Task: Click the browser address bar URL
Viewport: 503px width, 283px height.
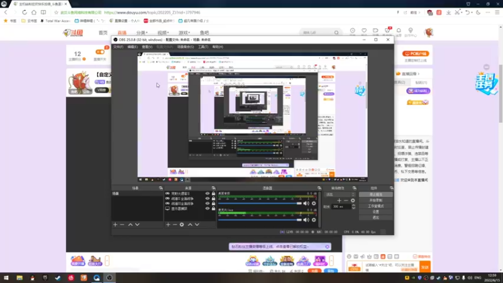Action: click(x=152, y=13)
